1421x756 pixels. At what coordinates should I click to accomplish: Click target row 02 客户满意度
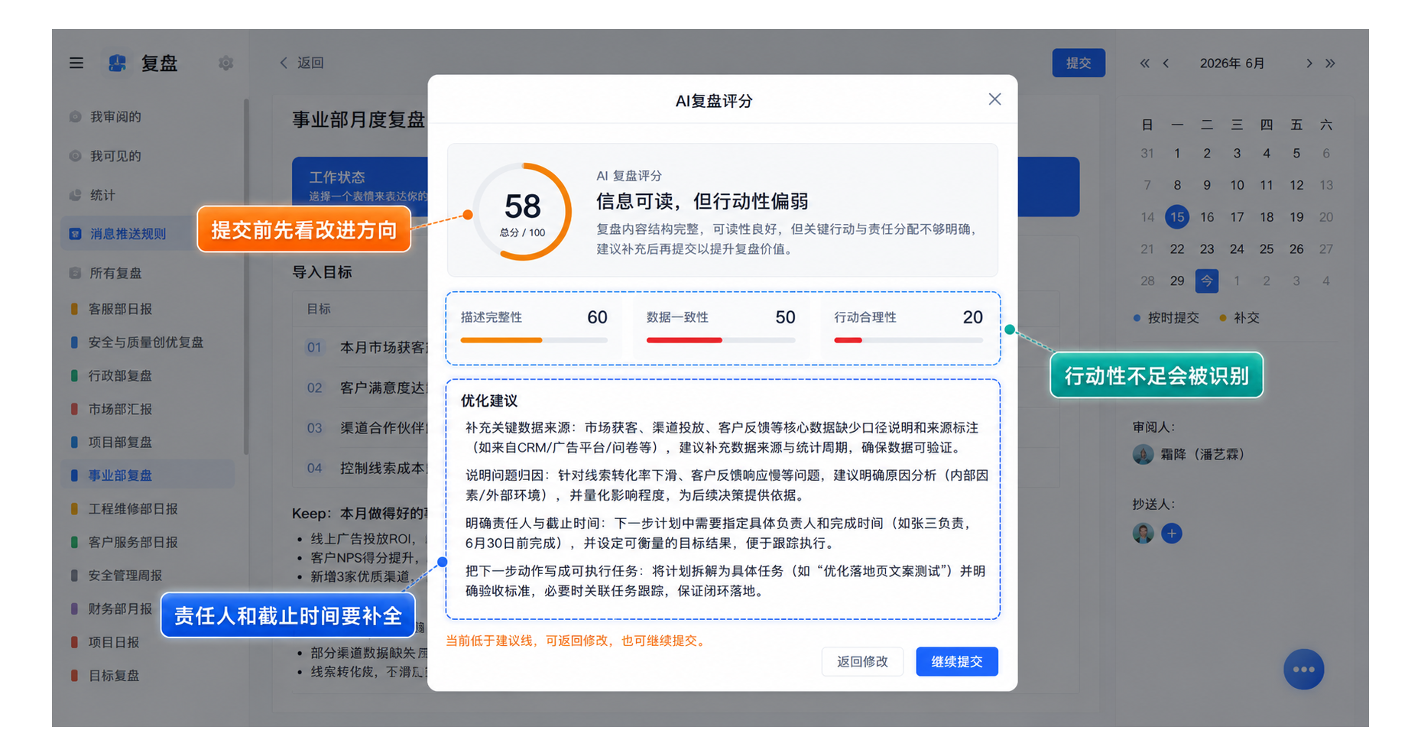(x=365, y=388)
